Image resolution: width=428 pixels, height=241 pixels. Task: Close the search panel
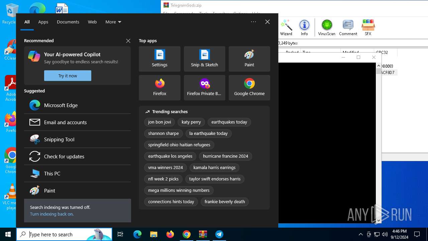(267, 22)
